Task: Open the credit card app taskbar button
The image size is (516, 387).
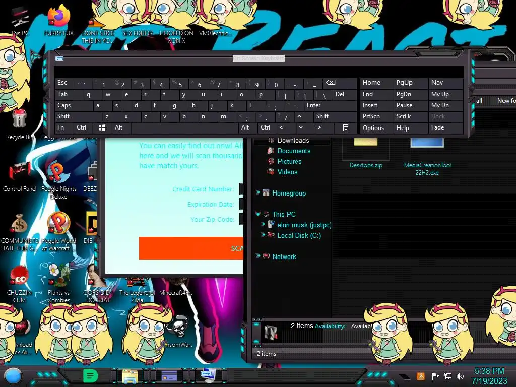Action: pyautogui.click(x=169, y=376)
